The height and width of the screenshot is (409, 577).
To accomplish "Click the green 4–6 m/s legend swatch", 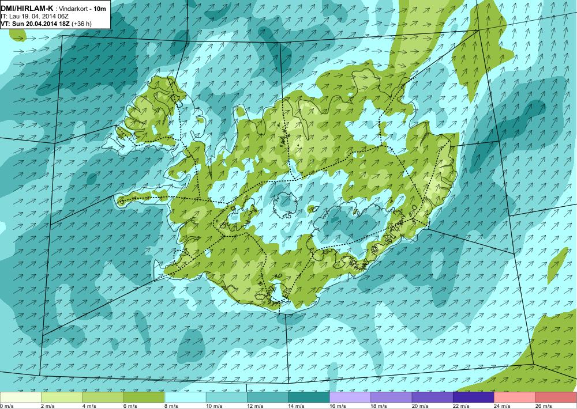I will pos(103,397).
